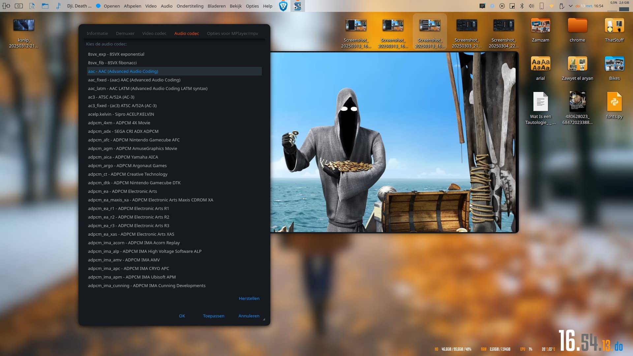Open the ThatStuff desktop folder
The image size is (633, 356).
tap(614, 30)
